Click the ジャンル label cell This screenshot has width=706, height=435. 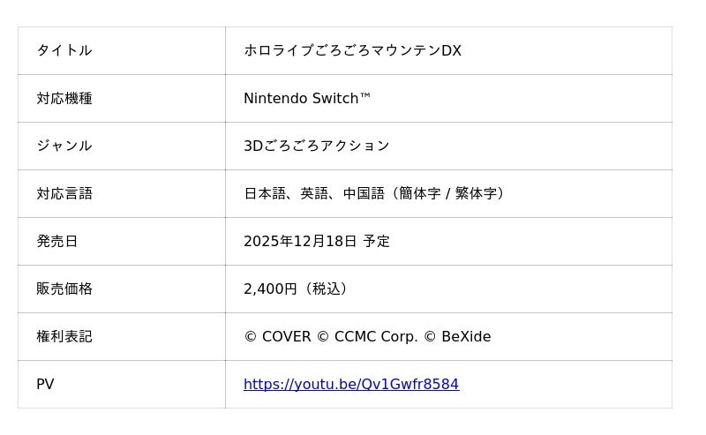pos(64,146)
